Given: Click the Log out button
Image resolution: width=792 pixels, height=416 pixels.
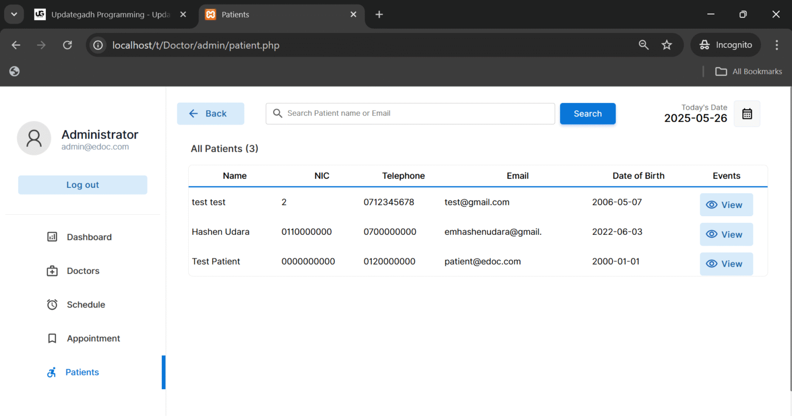Looking at the screenshot, I should point(82,185).
